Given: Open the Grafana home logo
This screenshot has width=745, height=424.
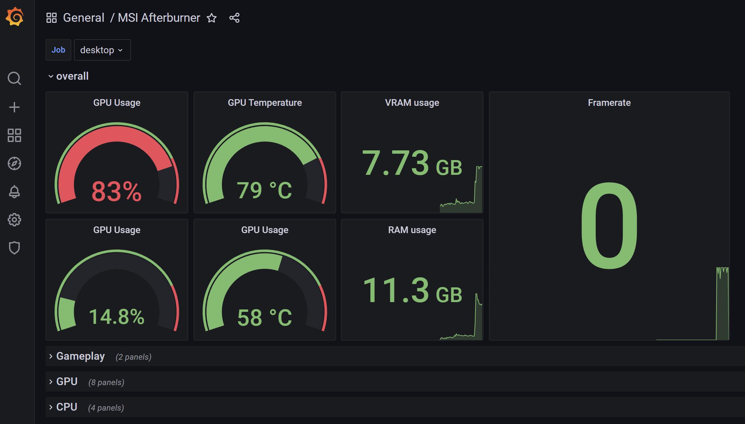Looking at the screenshot, I should 14,17.
